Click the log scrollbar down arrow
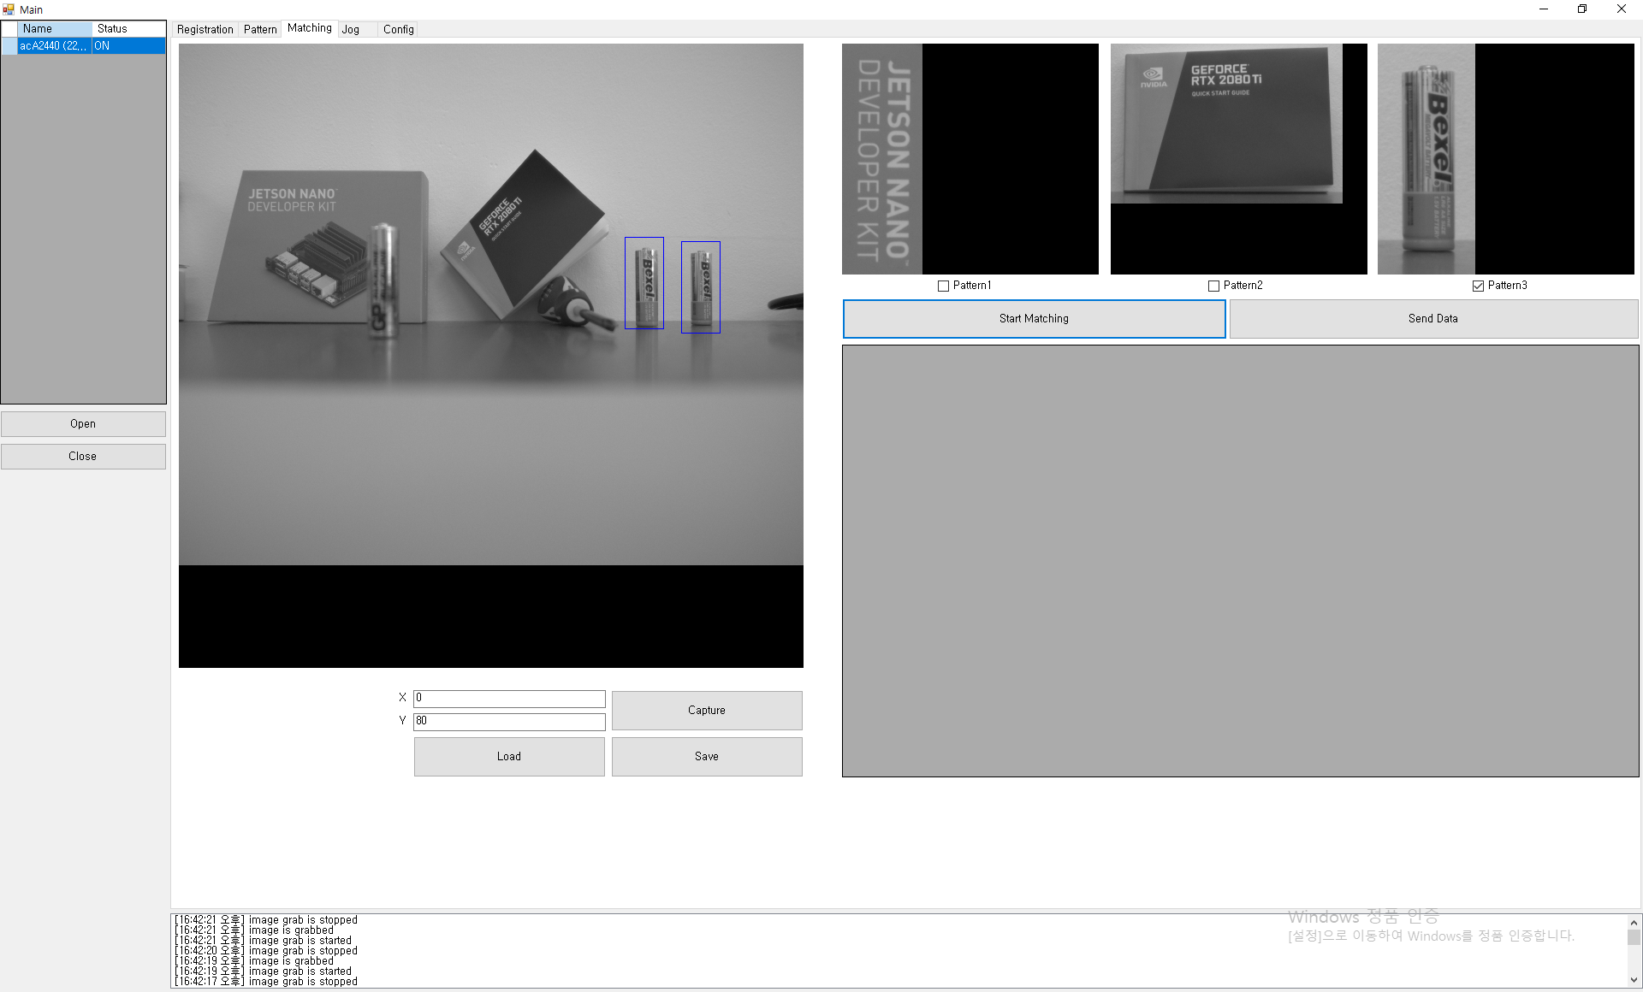This screenshot has height=992, width=1643. (x=1634, y=980)
